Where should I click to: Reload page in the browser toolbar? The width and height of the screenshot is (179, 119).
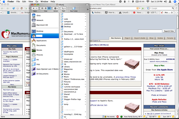point(14,8)
